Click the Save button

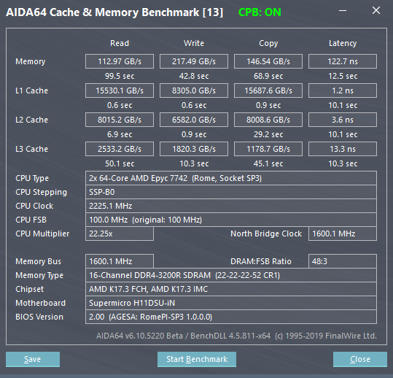[33, 359]
